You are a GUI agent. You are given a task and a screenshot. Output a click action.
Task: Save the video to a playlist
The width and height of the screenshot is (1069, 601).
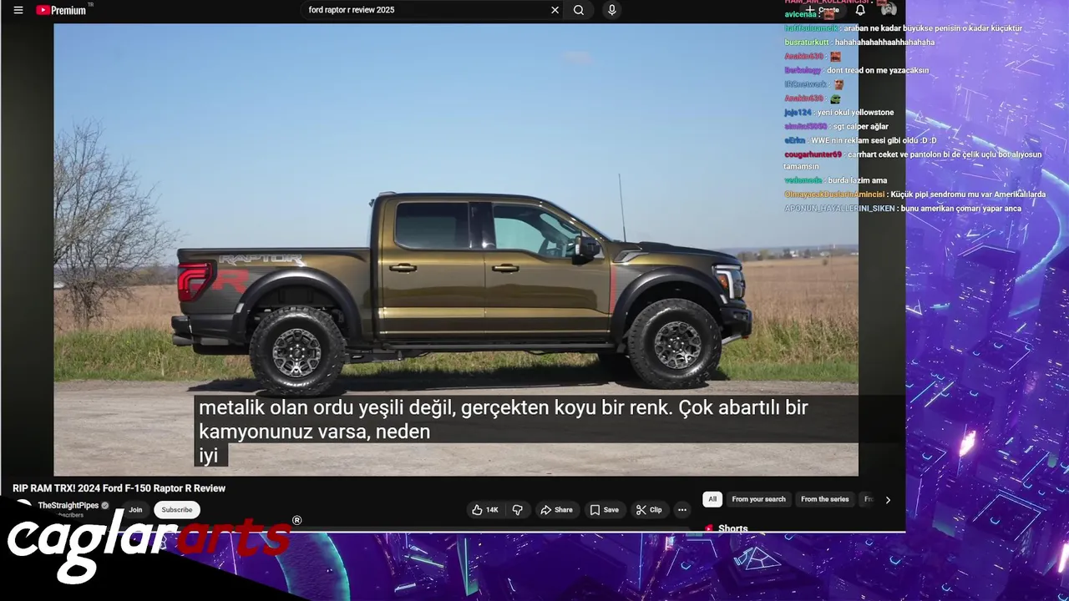pyautogui.click(x=605, y=510)
